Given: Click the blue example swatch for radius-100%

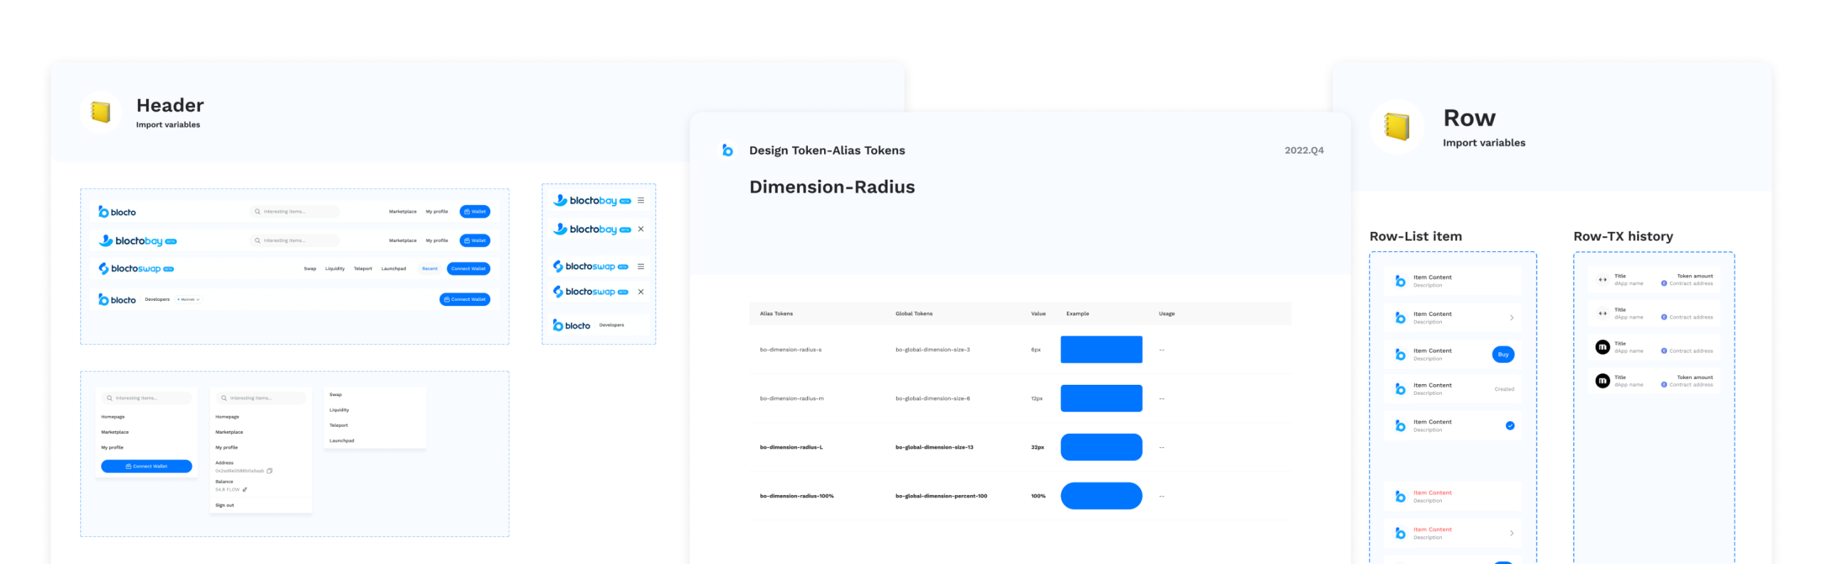Looking at the screenshot, I should pos(1100,496).
